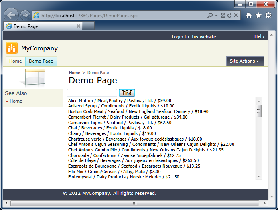Select the Demo Page navigation tab
Viewport: 278px width, 210px height.
(x=41, y=61)
